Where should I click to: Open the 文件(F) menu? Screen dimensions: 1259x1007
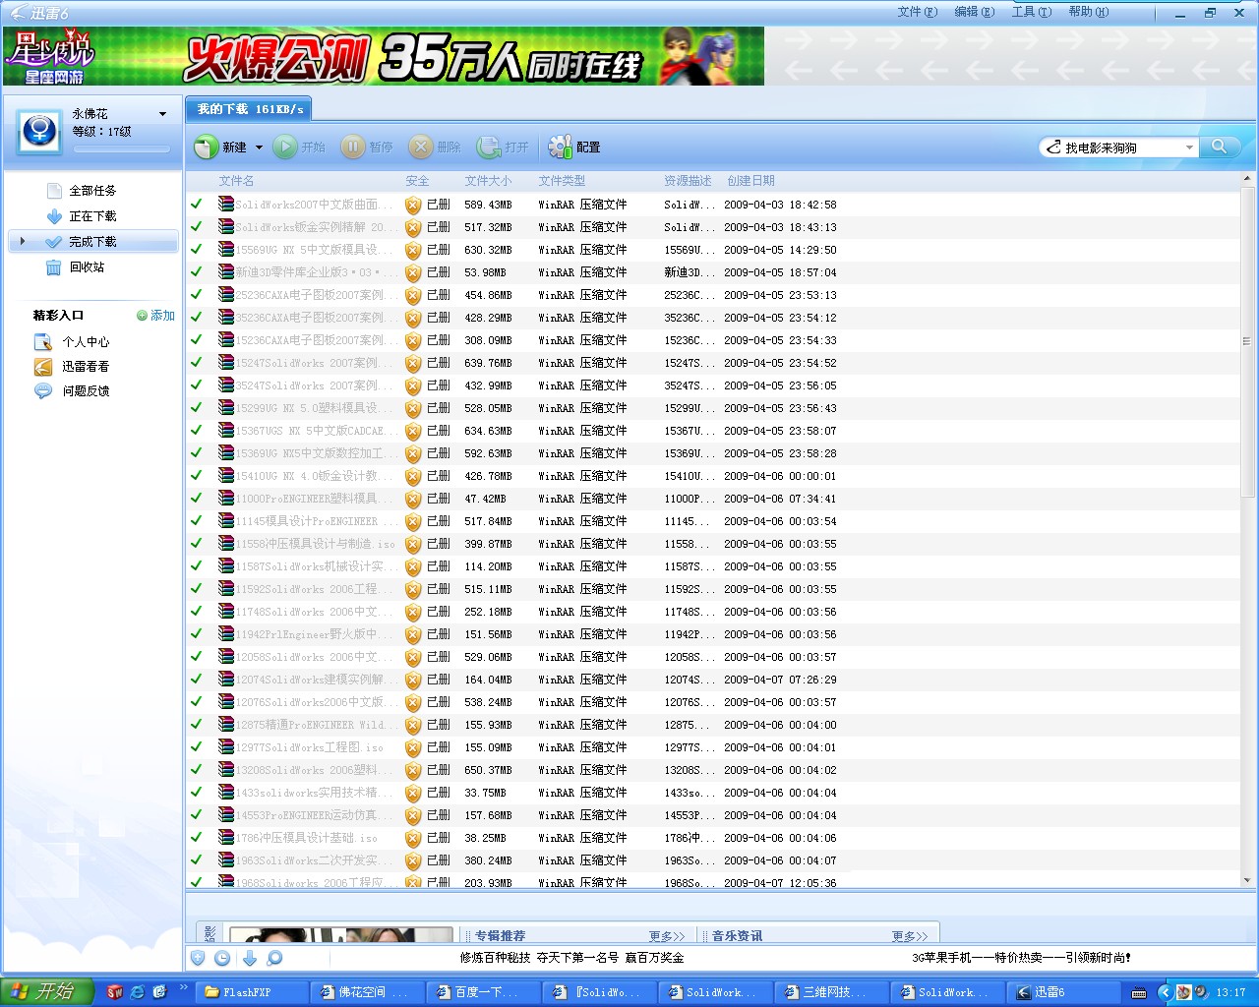[x=917, y=12]
